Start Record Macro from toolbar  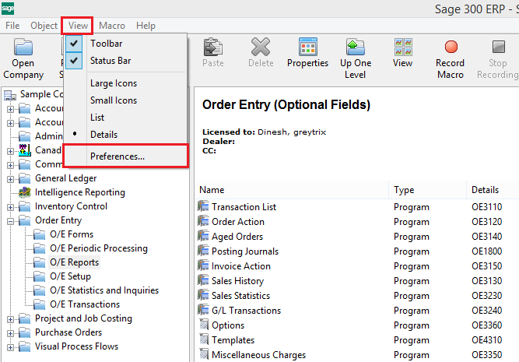[x=451, y=47]
